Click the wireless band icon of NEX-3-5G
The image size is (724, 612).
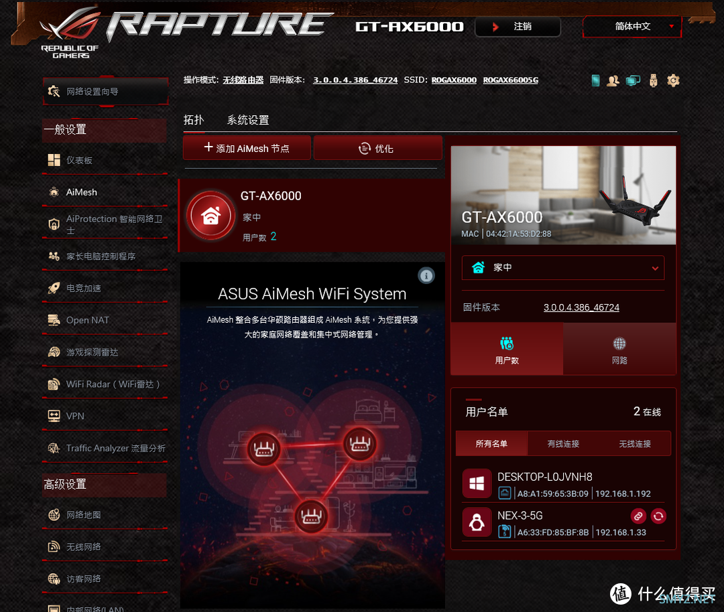tap(505, 532)
